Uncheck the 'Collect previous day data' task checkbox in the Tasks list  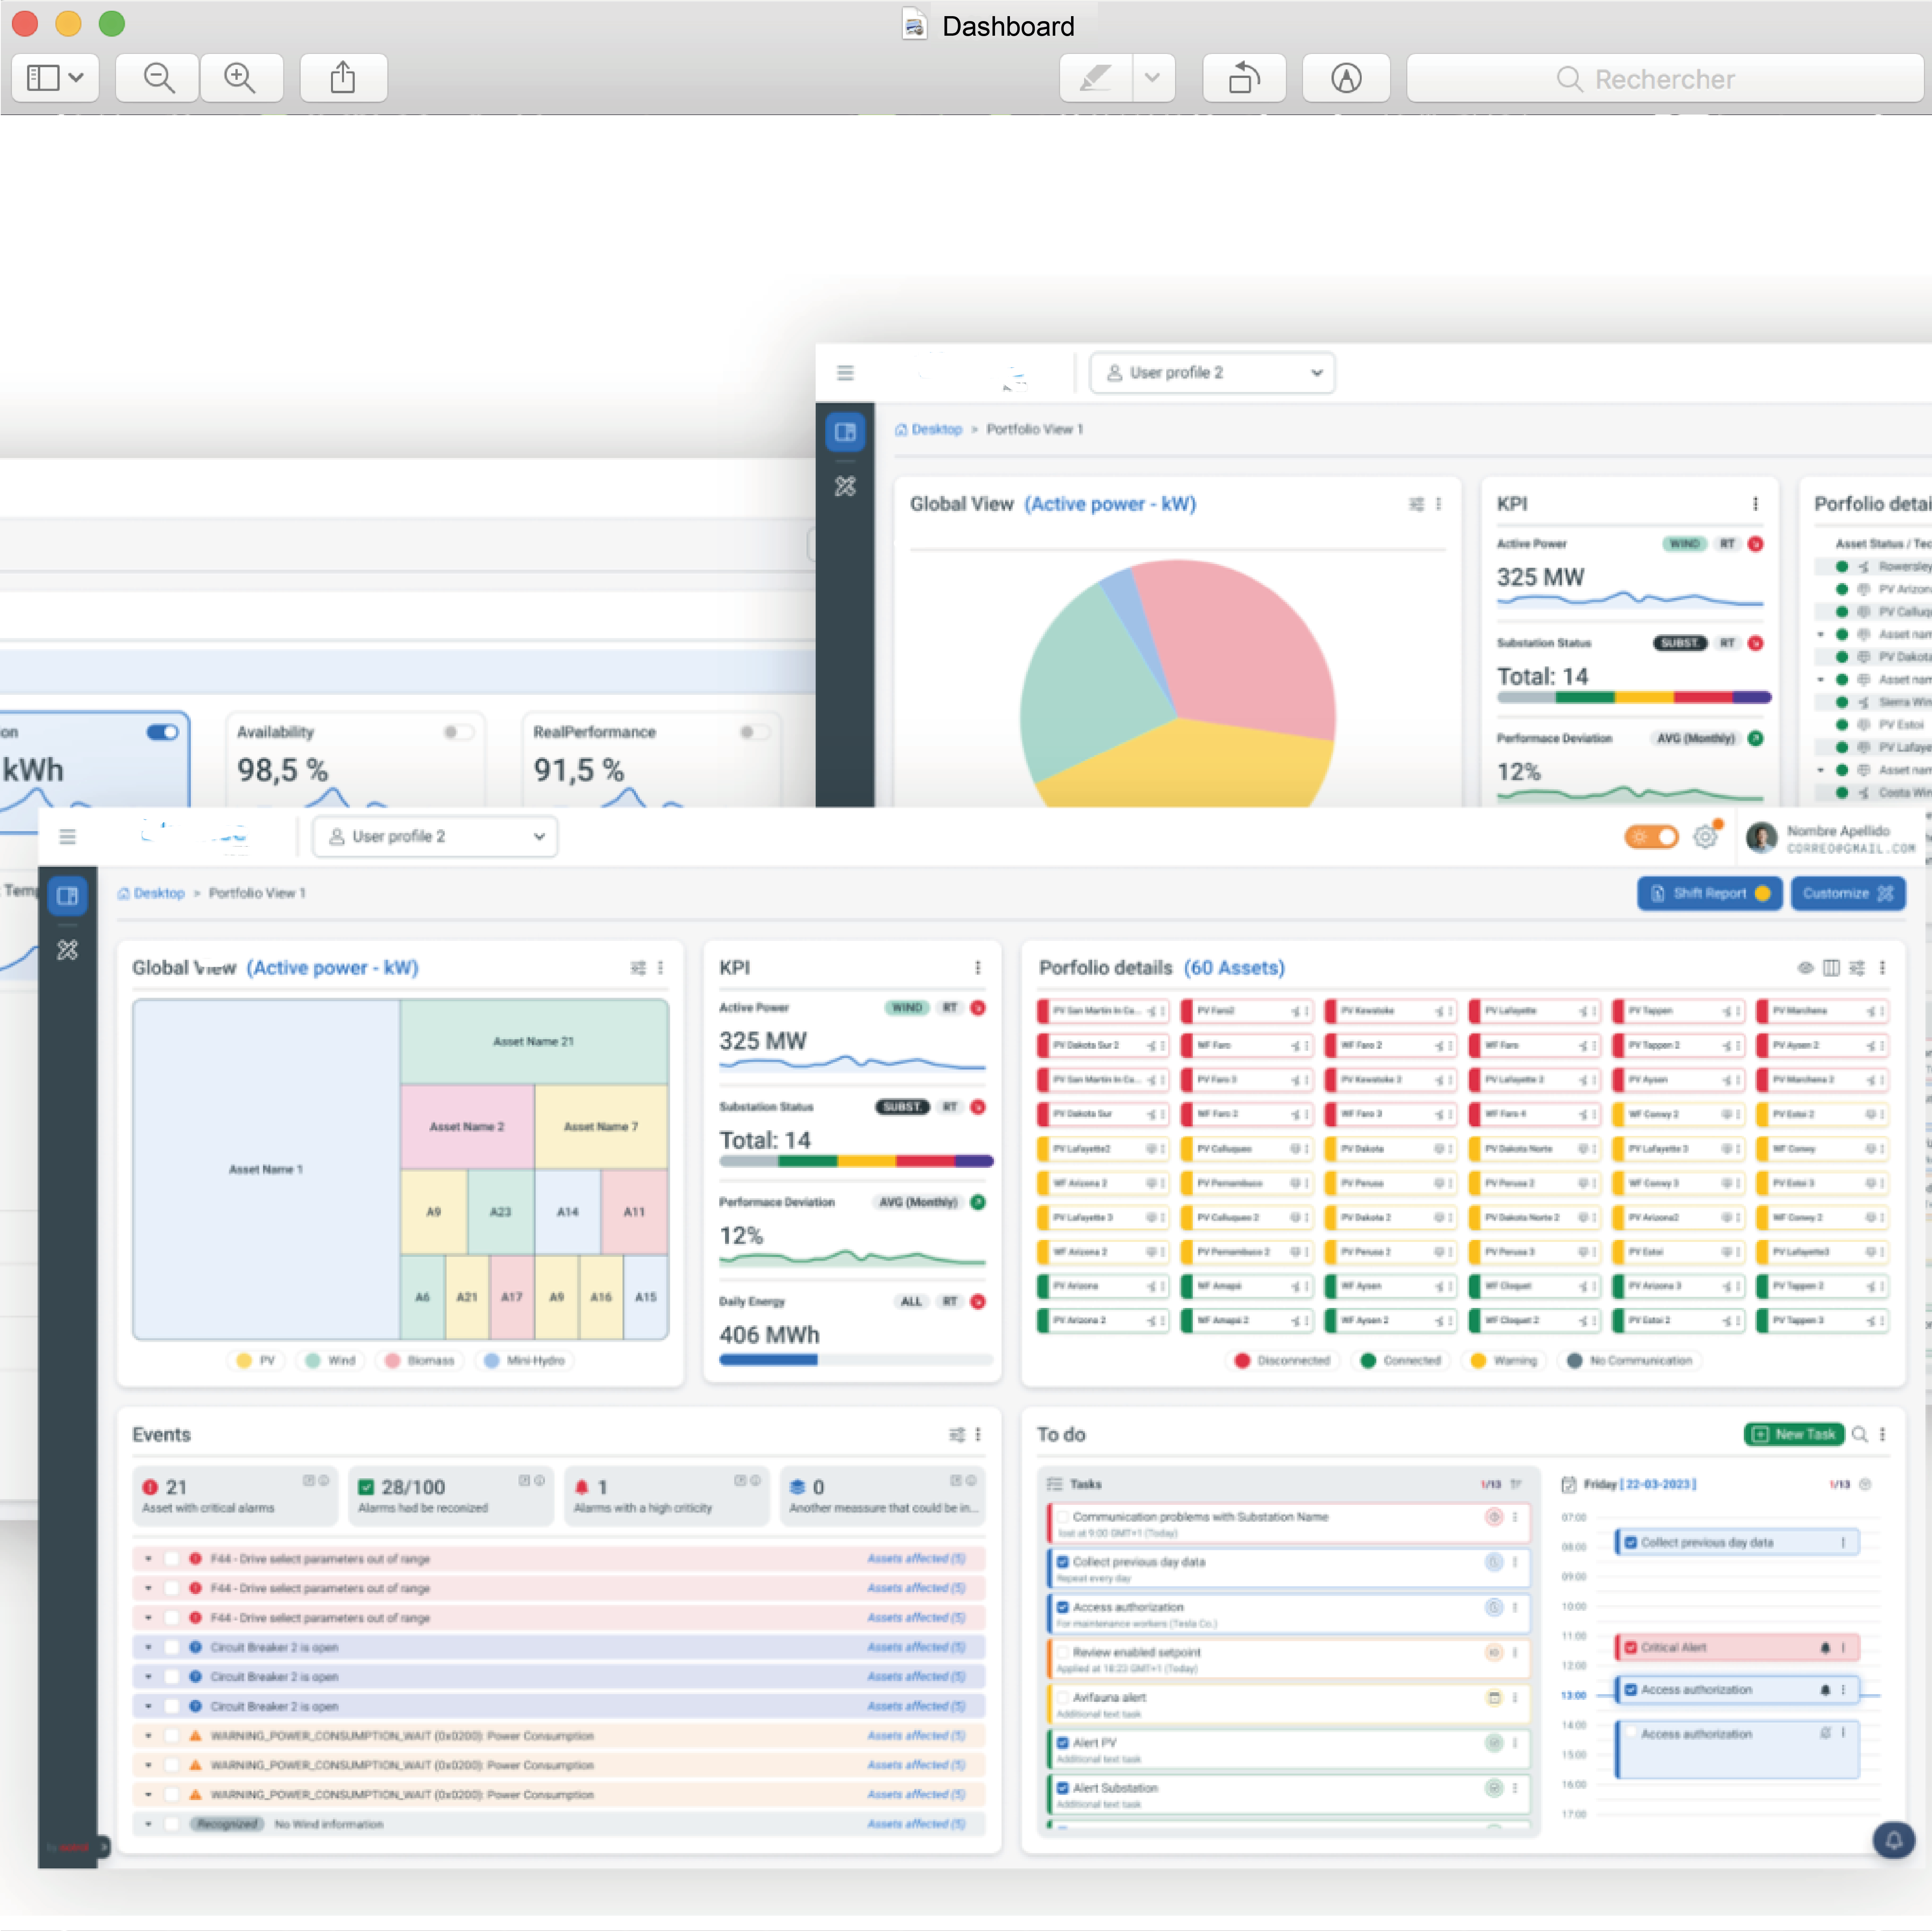pyautogui.click(x=1063, y=1561)
